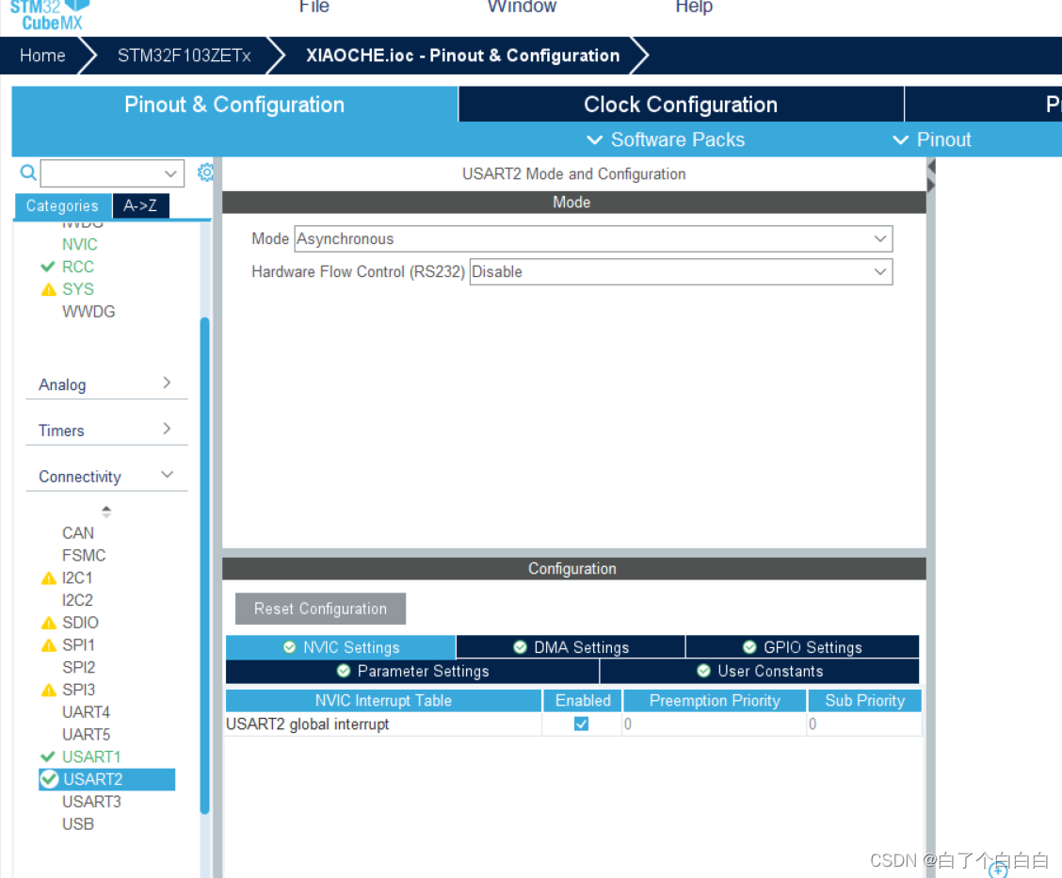
Task: Open the Hardware Flow Control dropdown
Action: pos(681,272)
